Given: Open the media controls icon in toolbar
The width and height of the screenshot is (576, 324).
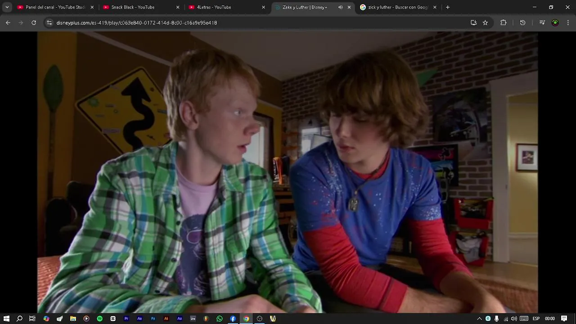Looking at the screenshot, I should click(x=542, y=22).
